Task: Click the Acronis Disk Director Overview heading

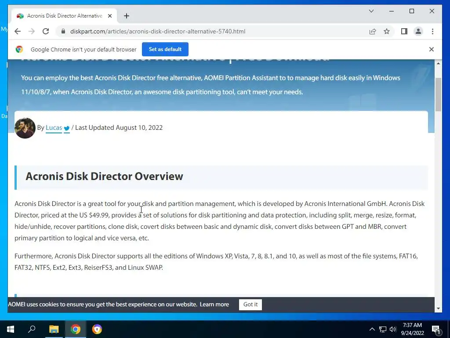Action: [x=104, y=176]
